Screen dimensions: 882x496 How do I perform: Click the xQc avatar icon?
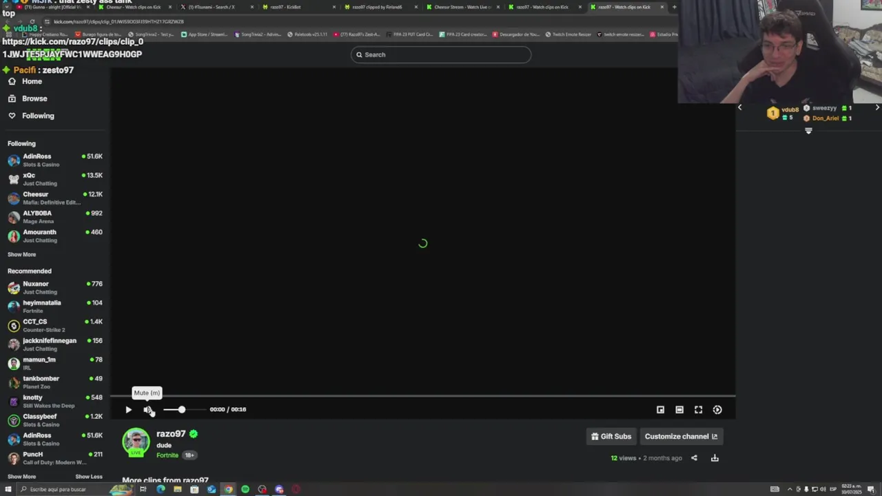14,179
